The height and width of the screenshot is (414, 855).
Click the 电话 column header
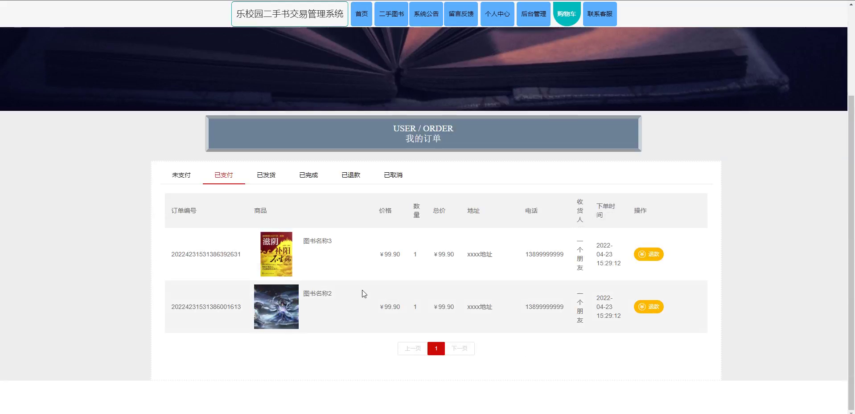(531, 211)
